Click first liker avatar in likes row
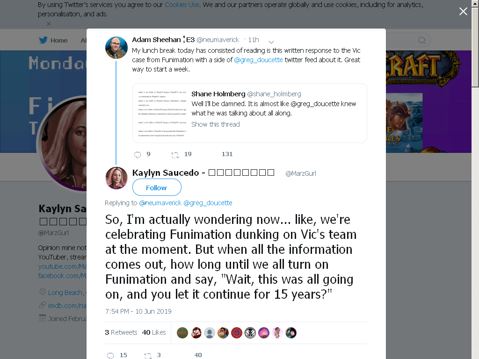 coord(182,333)
